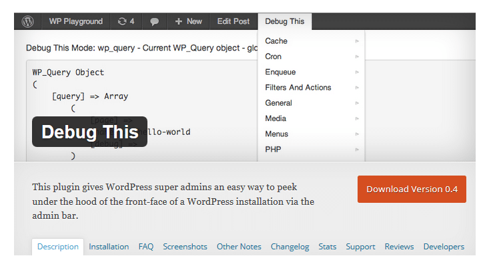Open the Support tab
Screen dimensions: 489x264
[x=360, y=247]
